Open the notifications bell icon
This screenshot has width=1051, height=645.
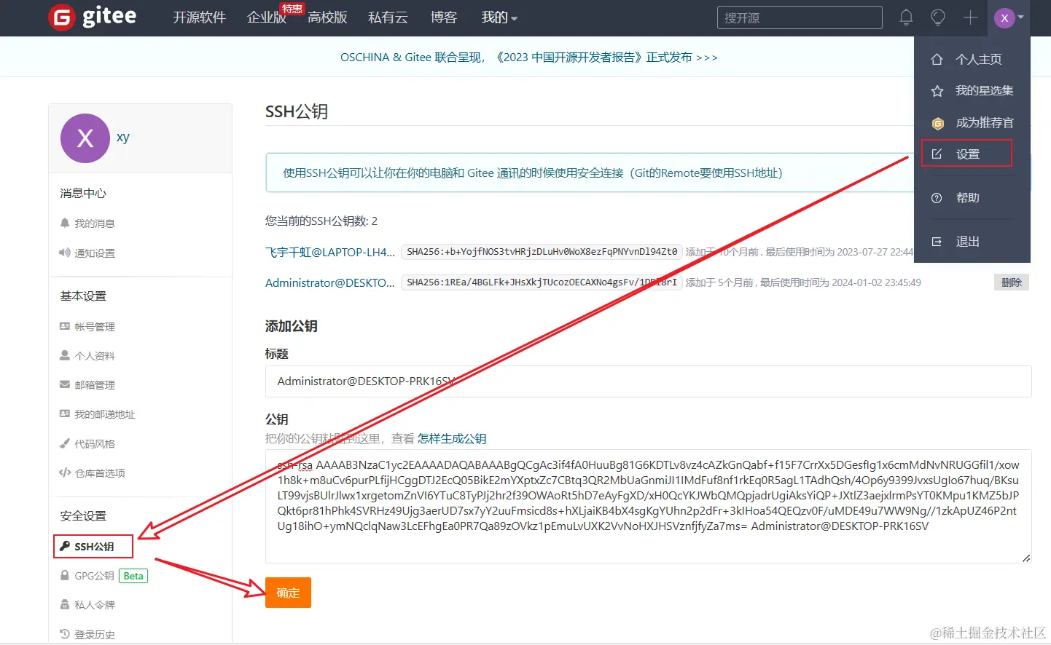(x=906, y=17)
